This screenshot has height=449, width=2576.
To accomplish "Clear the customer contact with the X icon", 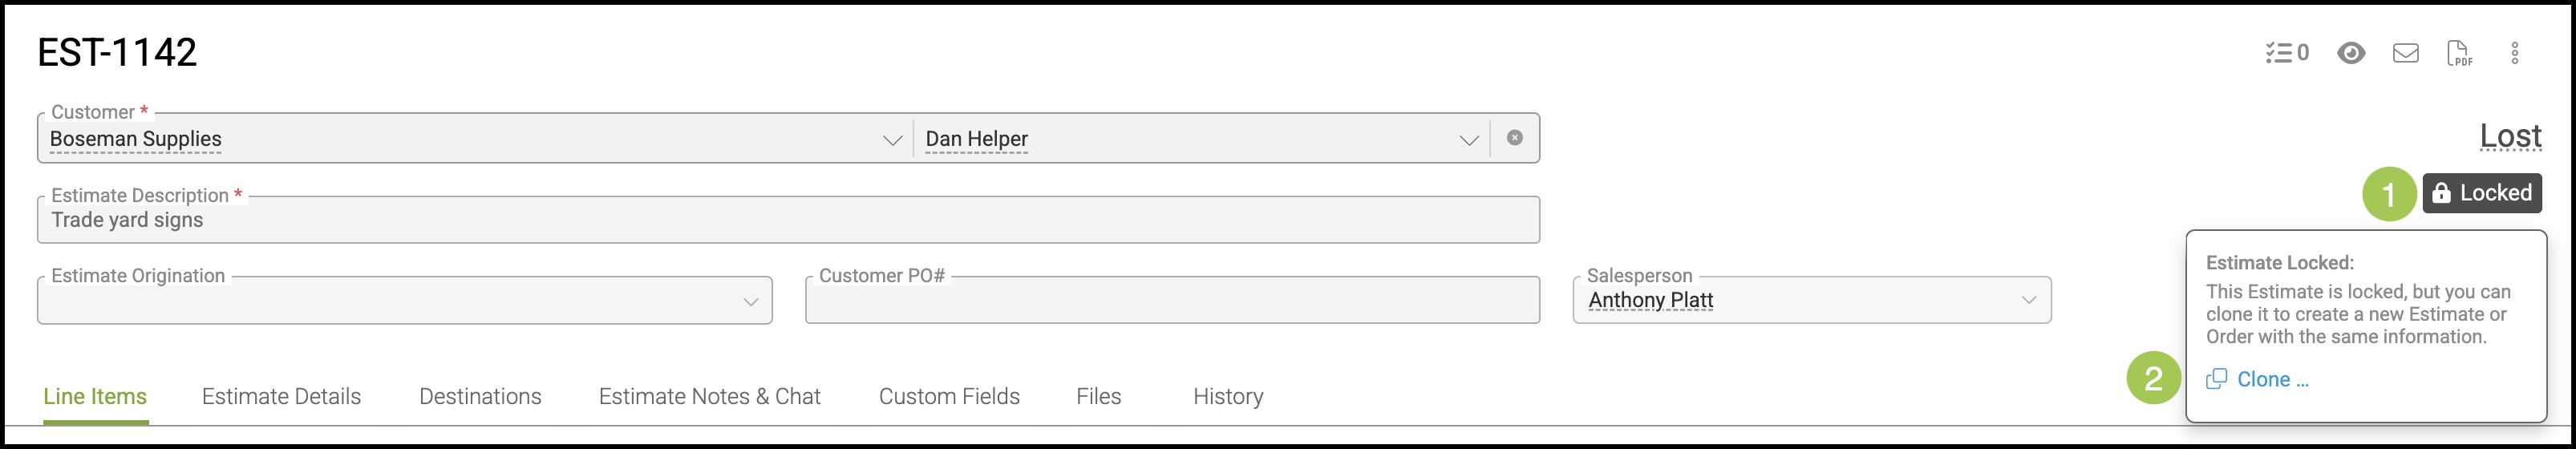I will click(x=1515, y=138).
